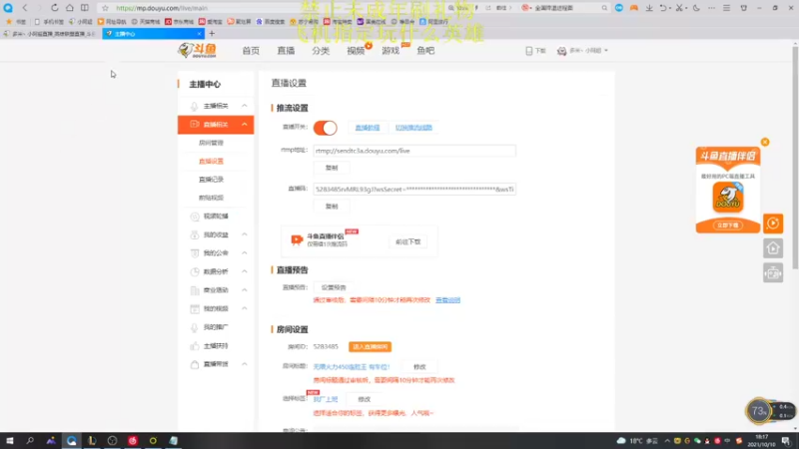Click the video icon beside 直播相关
Viewport: 799px width, 449px height.
(194, 124)
